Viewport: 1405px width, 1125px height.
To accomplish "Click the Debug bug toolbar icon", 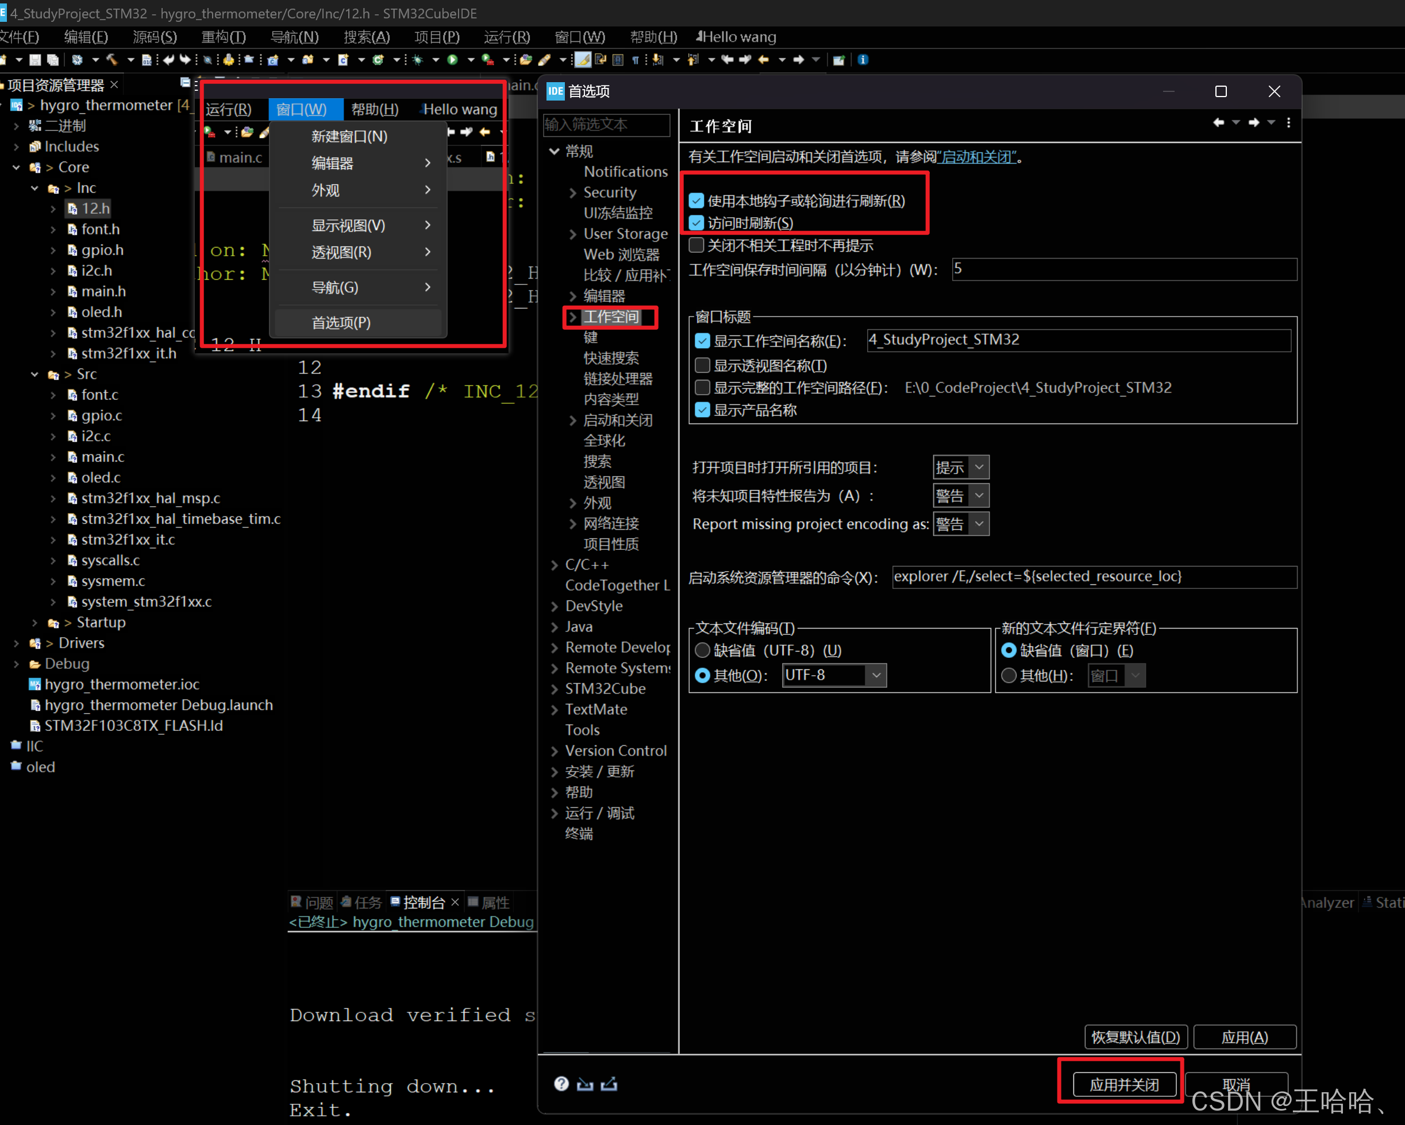I will coord(418,60).
